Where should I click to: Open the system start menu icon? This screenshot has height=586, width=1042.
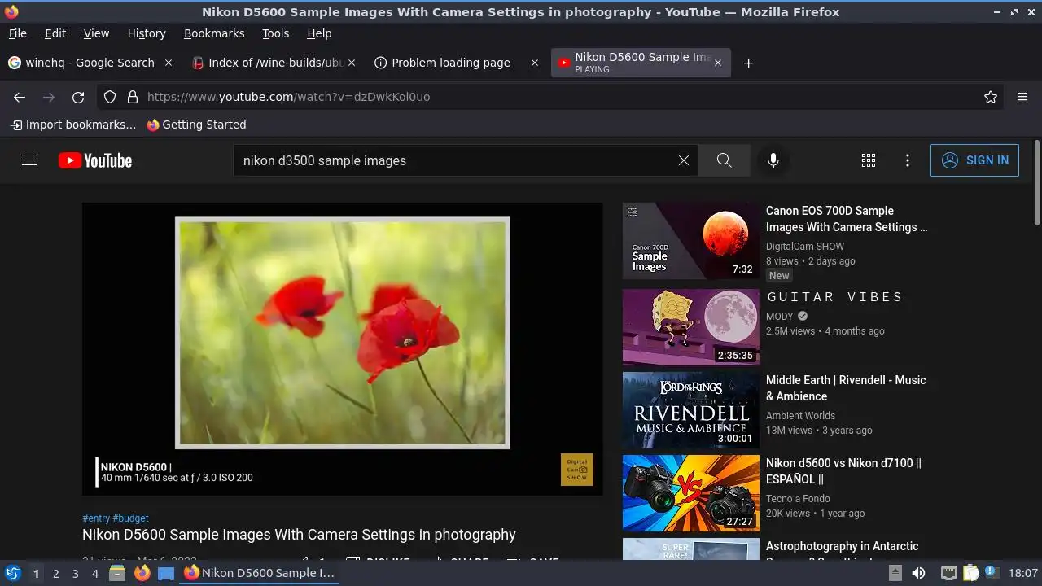tap(13, 573)
